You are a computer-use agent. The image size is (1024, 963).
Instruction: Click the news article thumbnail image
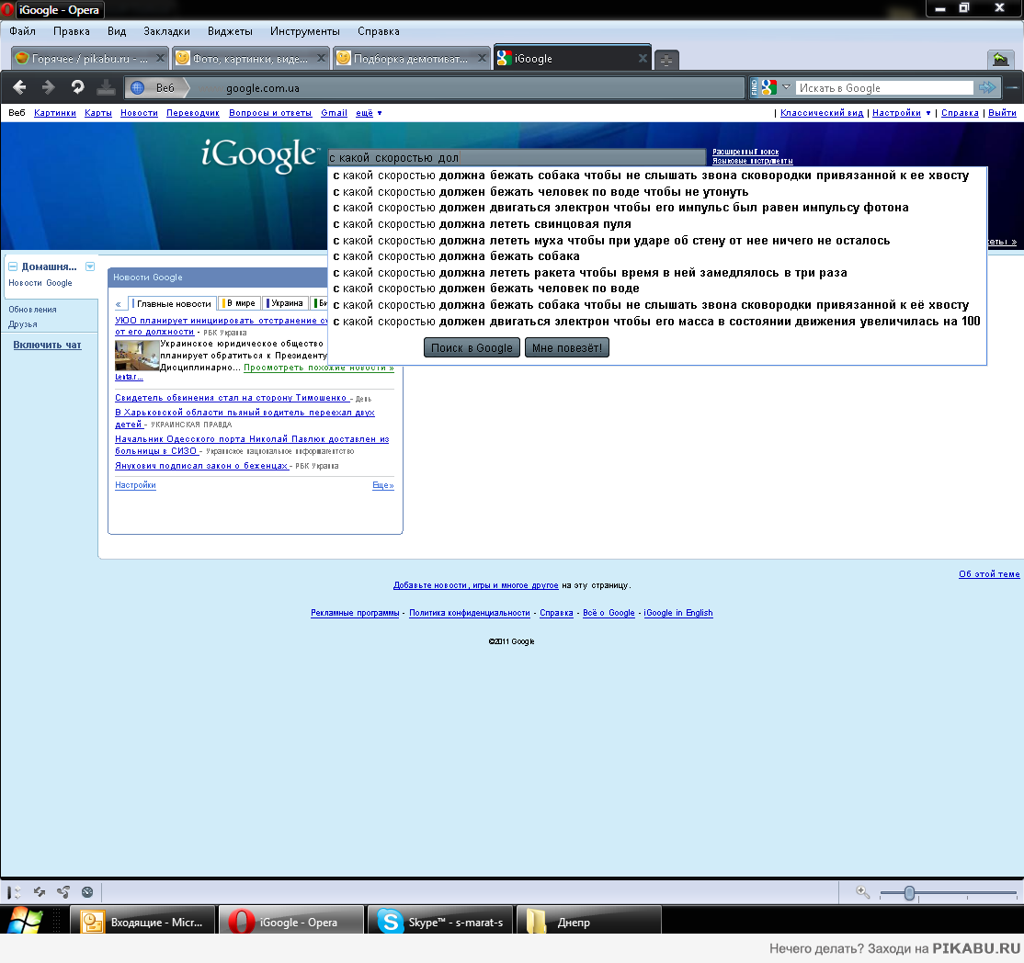137,356
